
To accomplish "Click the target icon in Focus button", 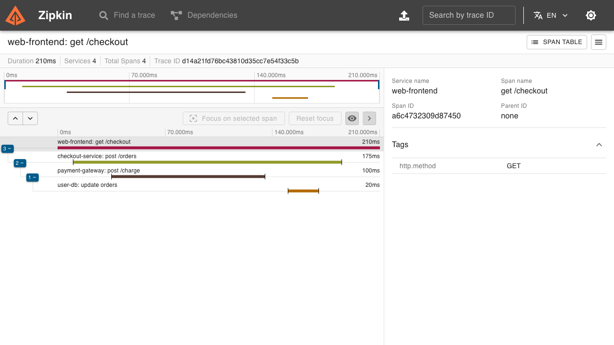I will pos(193,118).
